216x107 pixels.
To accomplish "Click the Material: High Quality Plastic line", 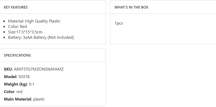I will tap(34, 21).
